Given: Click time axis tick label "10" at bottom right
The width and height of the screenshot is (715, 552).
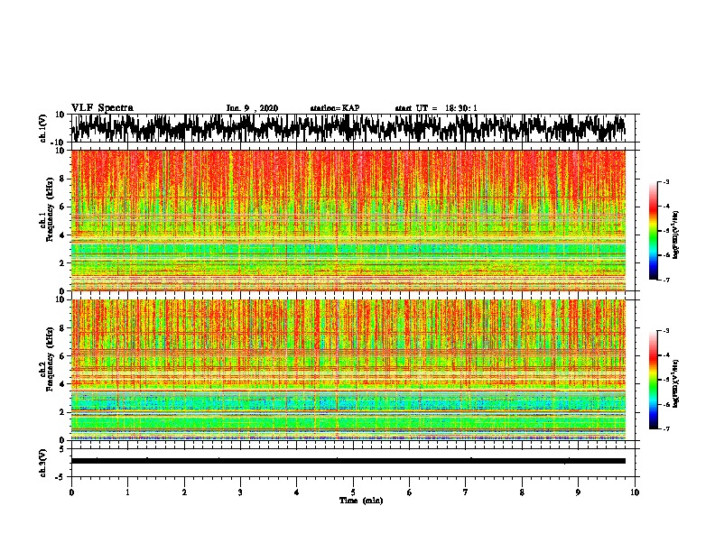Looking at the screenshot, I should [635, 492].
